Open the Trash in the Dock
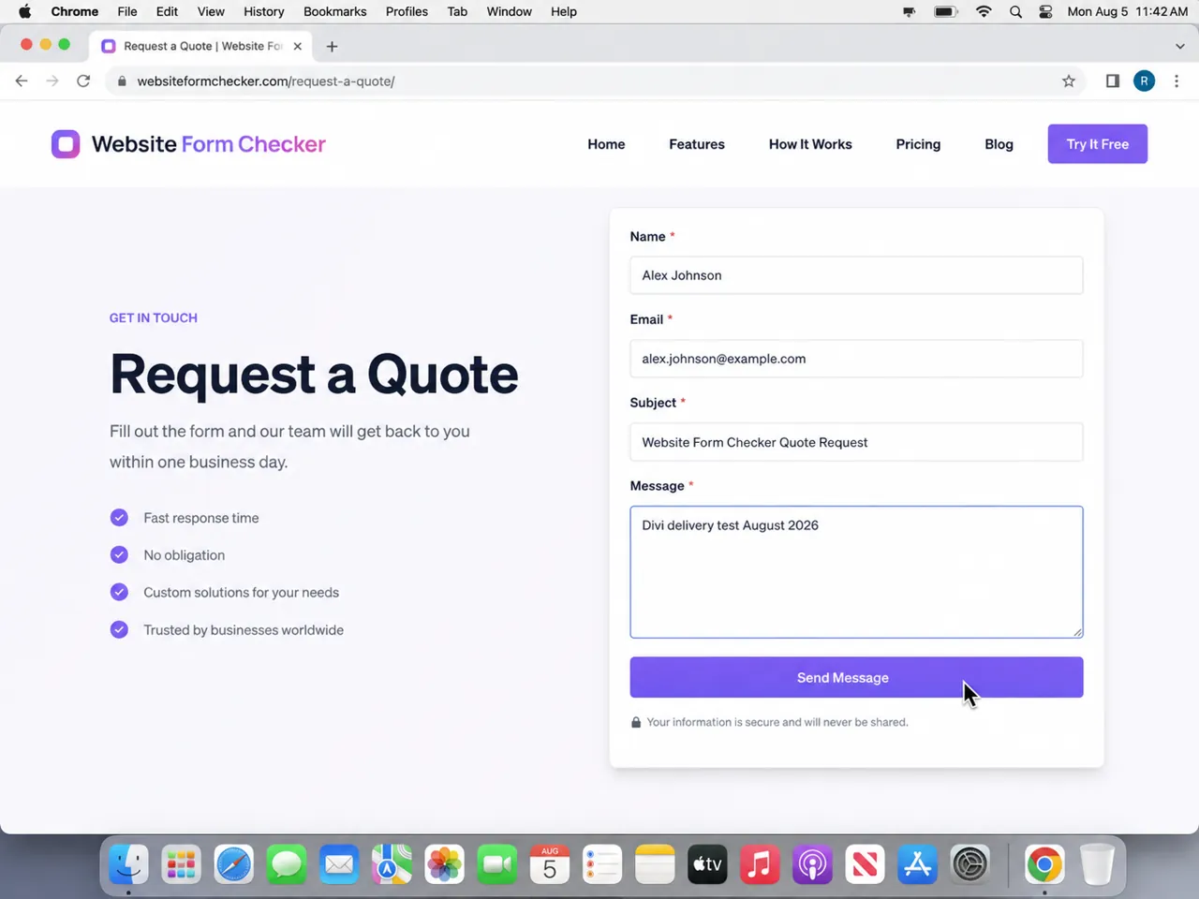 coord(1097,864)
